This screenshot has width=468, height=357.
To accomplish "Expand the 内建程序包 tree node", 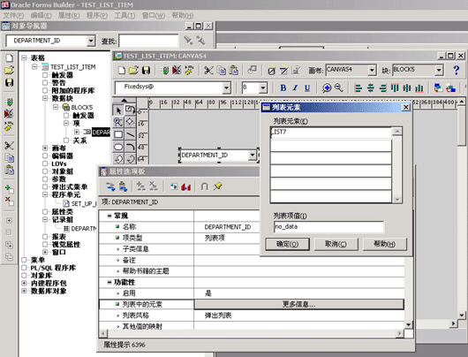I will point(24,283).
